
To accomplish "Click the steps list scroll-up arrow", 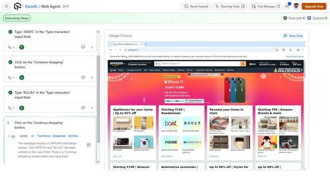I will tap(98, 32).
